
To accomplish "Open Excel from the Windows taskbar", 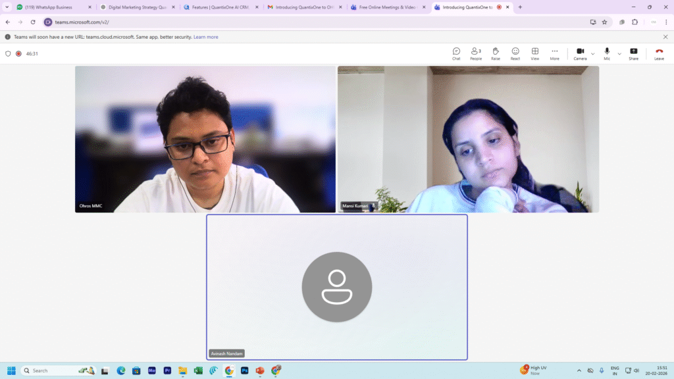I will pos(198,370).
